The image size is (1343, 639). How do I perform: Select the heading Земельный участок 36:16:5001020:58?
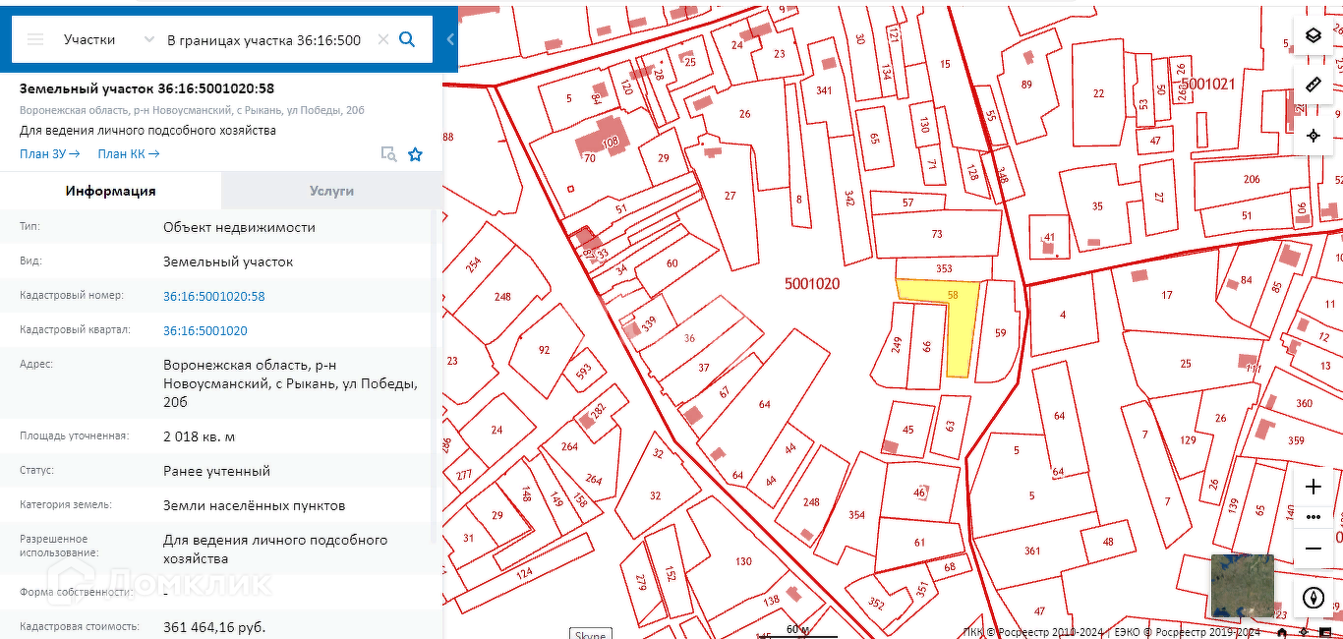coord(146,88)
